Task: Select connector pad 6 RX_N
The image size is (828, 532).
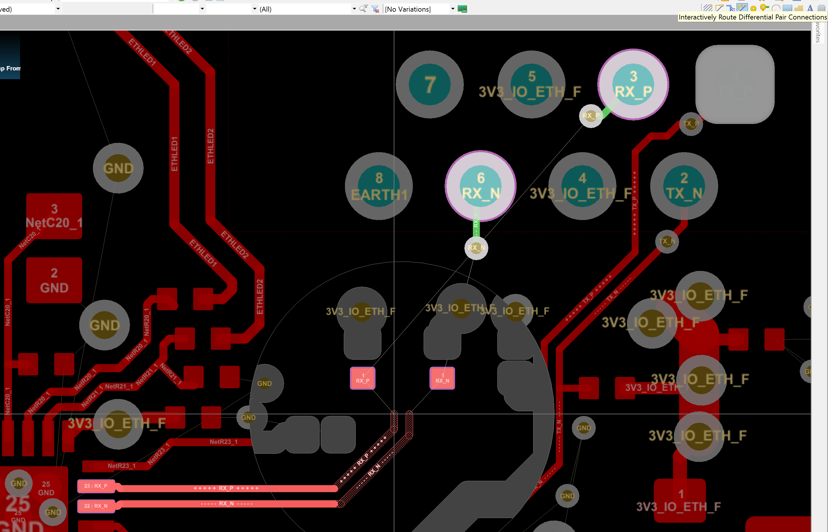Action: click(480, 186)
